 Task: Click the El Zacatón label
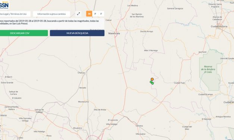pyautogui.click(x=17, y=98)
